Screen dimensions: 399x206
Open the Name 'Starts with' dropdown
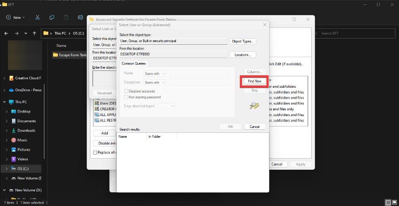click(155, 74)
